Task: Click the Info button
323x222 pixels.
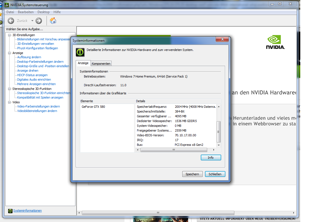Action: [x=211, y=158]
